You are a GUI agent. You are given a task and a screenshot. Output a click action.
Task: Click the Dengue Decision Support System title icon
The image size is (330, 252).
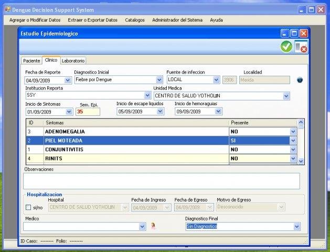point(7,9)
